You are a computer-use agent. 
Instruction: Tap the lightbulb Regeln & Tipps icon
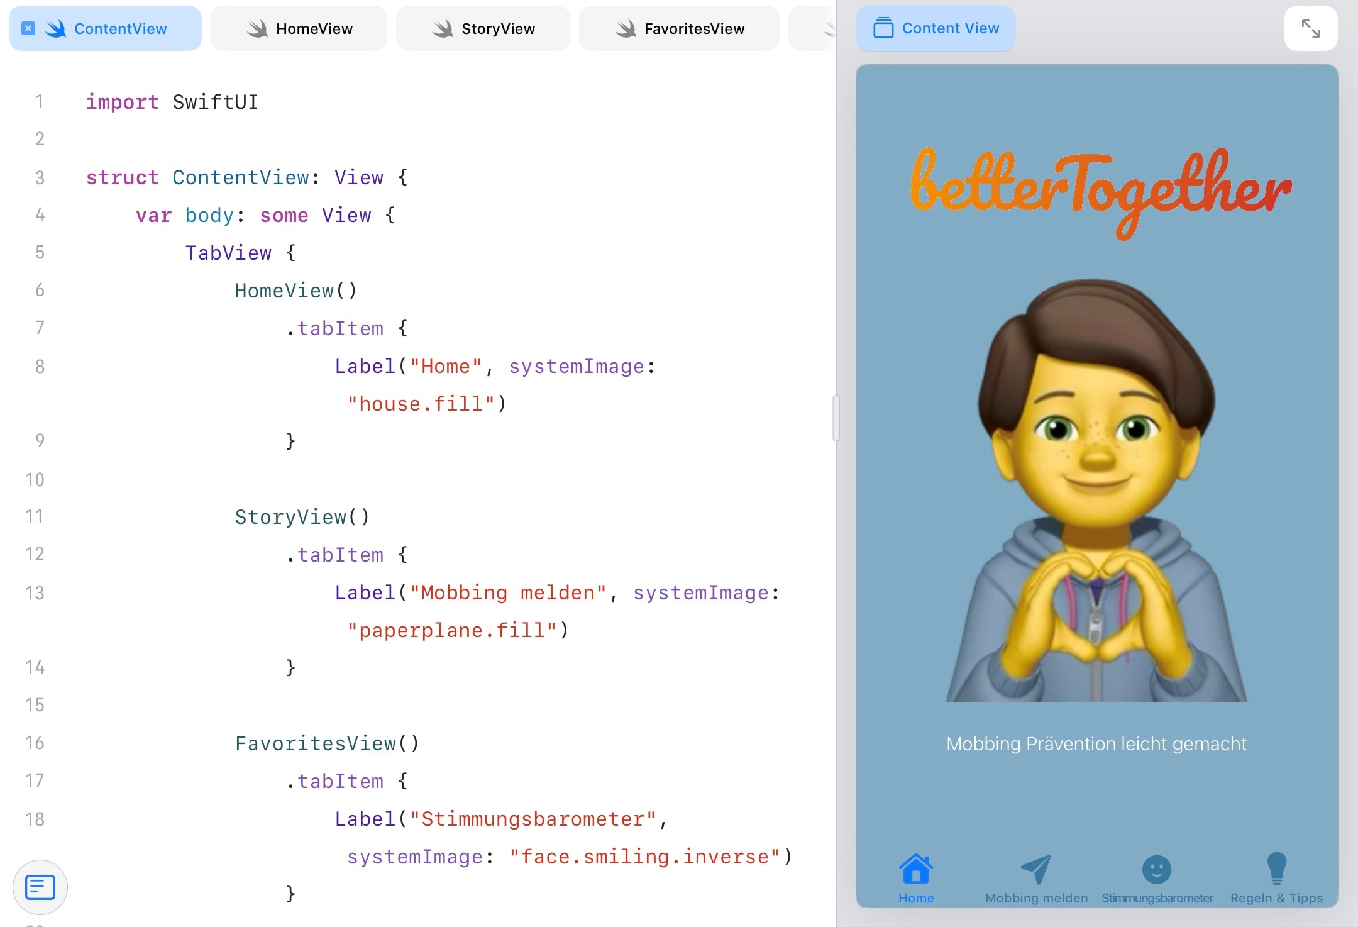(1277, 869)
